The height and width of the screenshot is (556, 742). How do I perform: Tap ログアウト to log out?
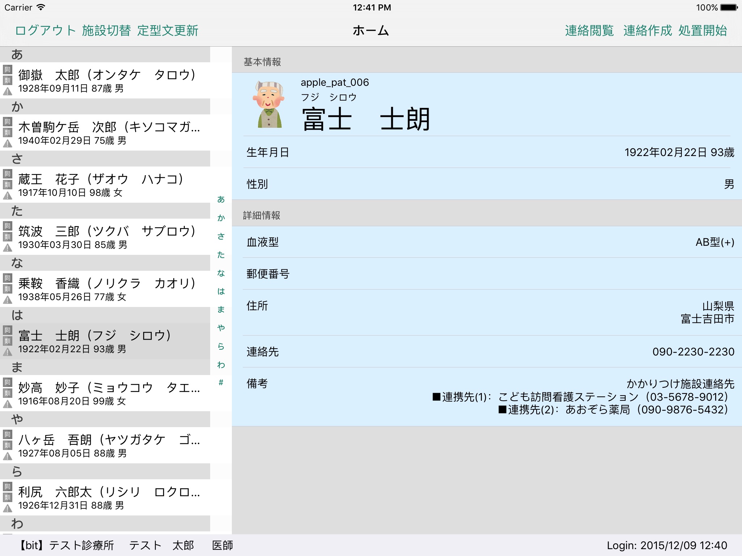coord(45,30)
